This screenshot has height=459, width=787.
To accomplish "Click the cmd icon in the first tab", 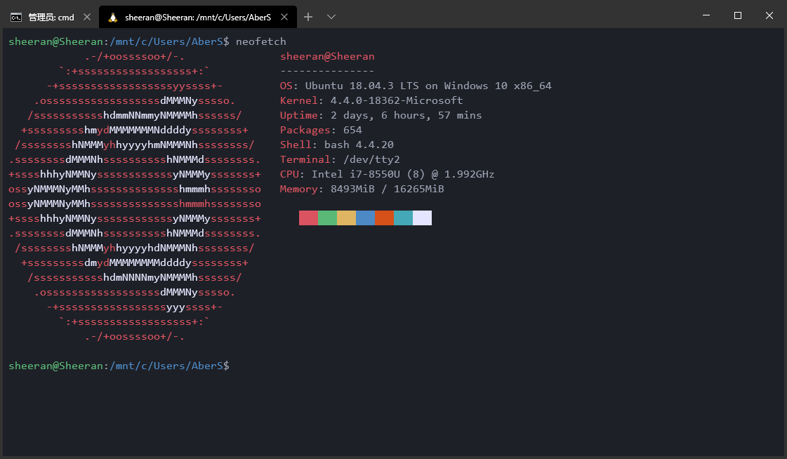I will [15, 17].
